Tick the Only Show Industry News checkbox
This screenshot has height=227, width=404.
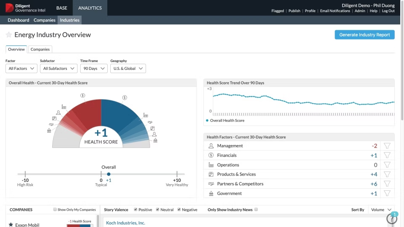[256, 209]
